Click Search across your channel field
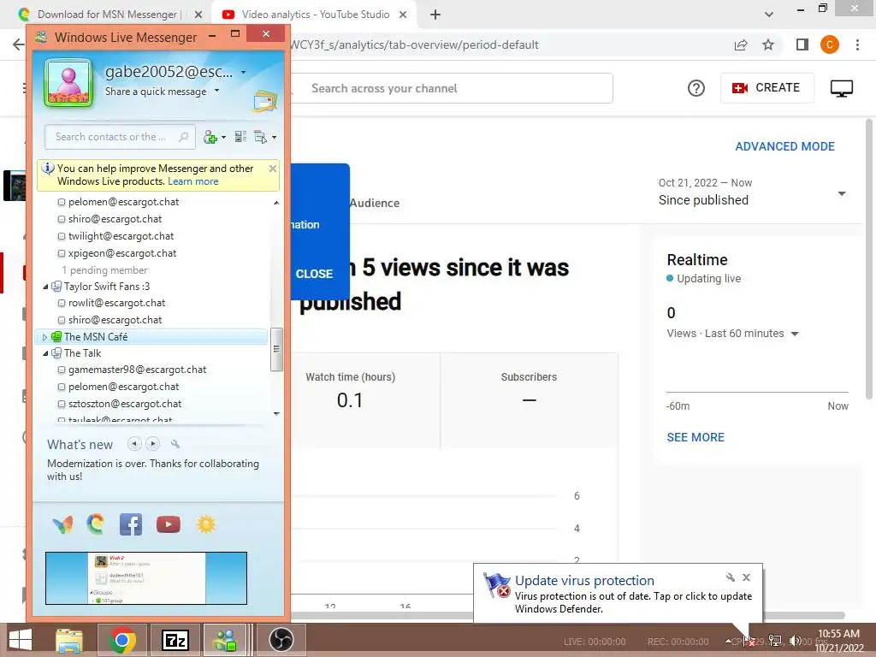This screenshot has width=876, height=657. pos(452,88)
